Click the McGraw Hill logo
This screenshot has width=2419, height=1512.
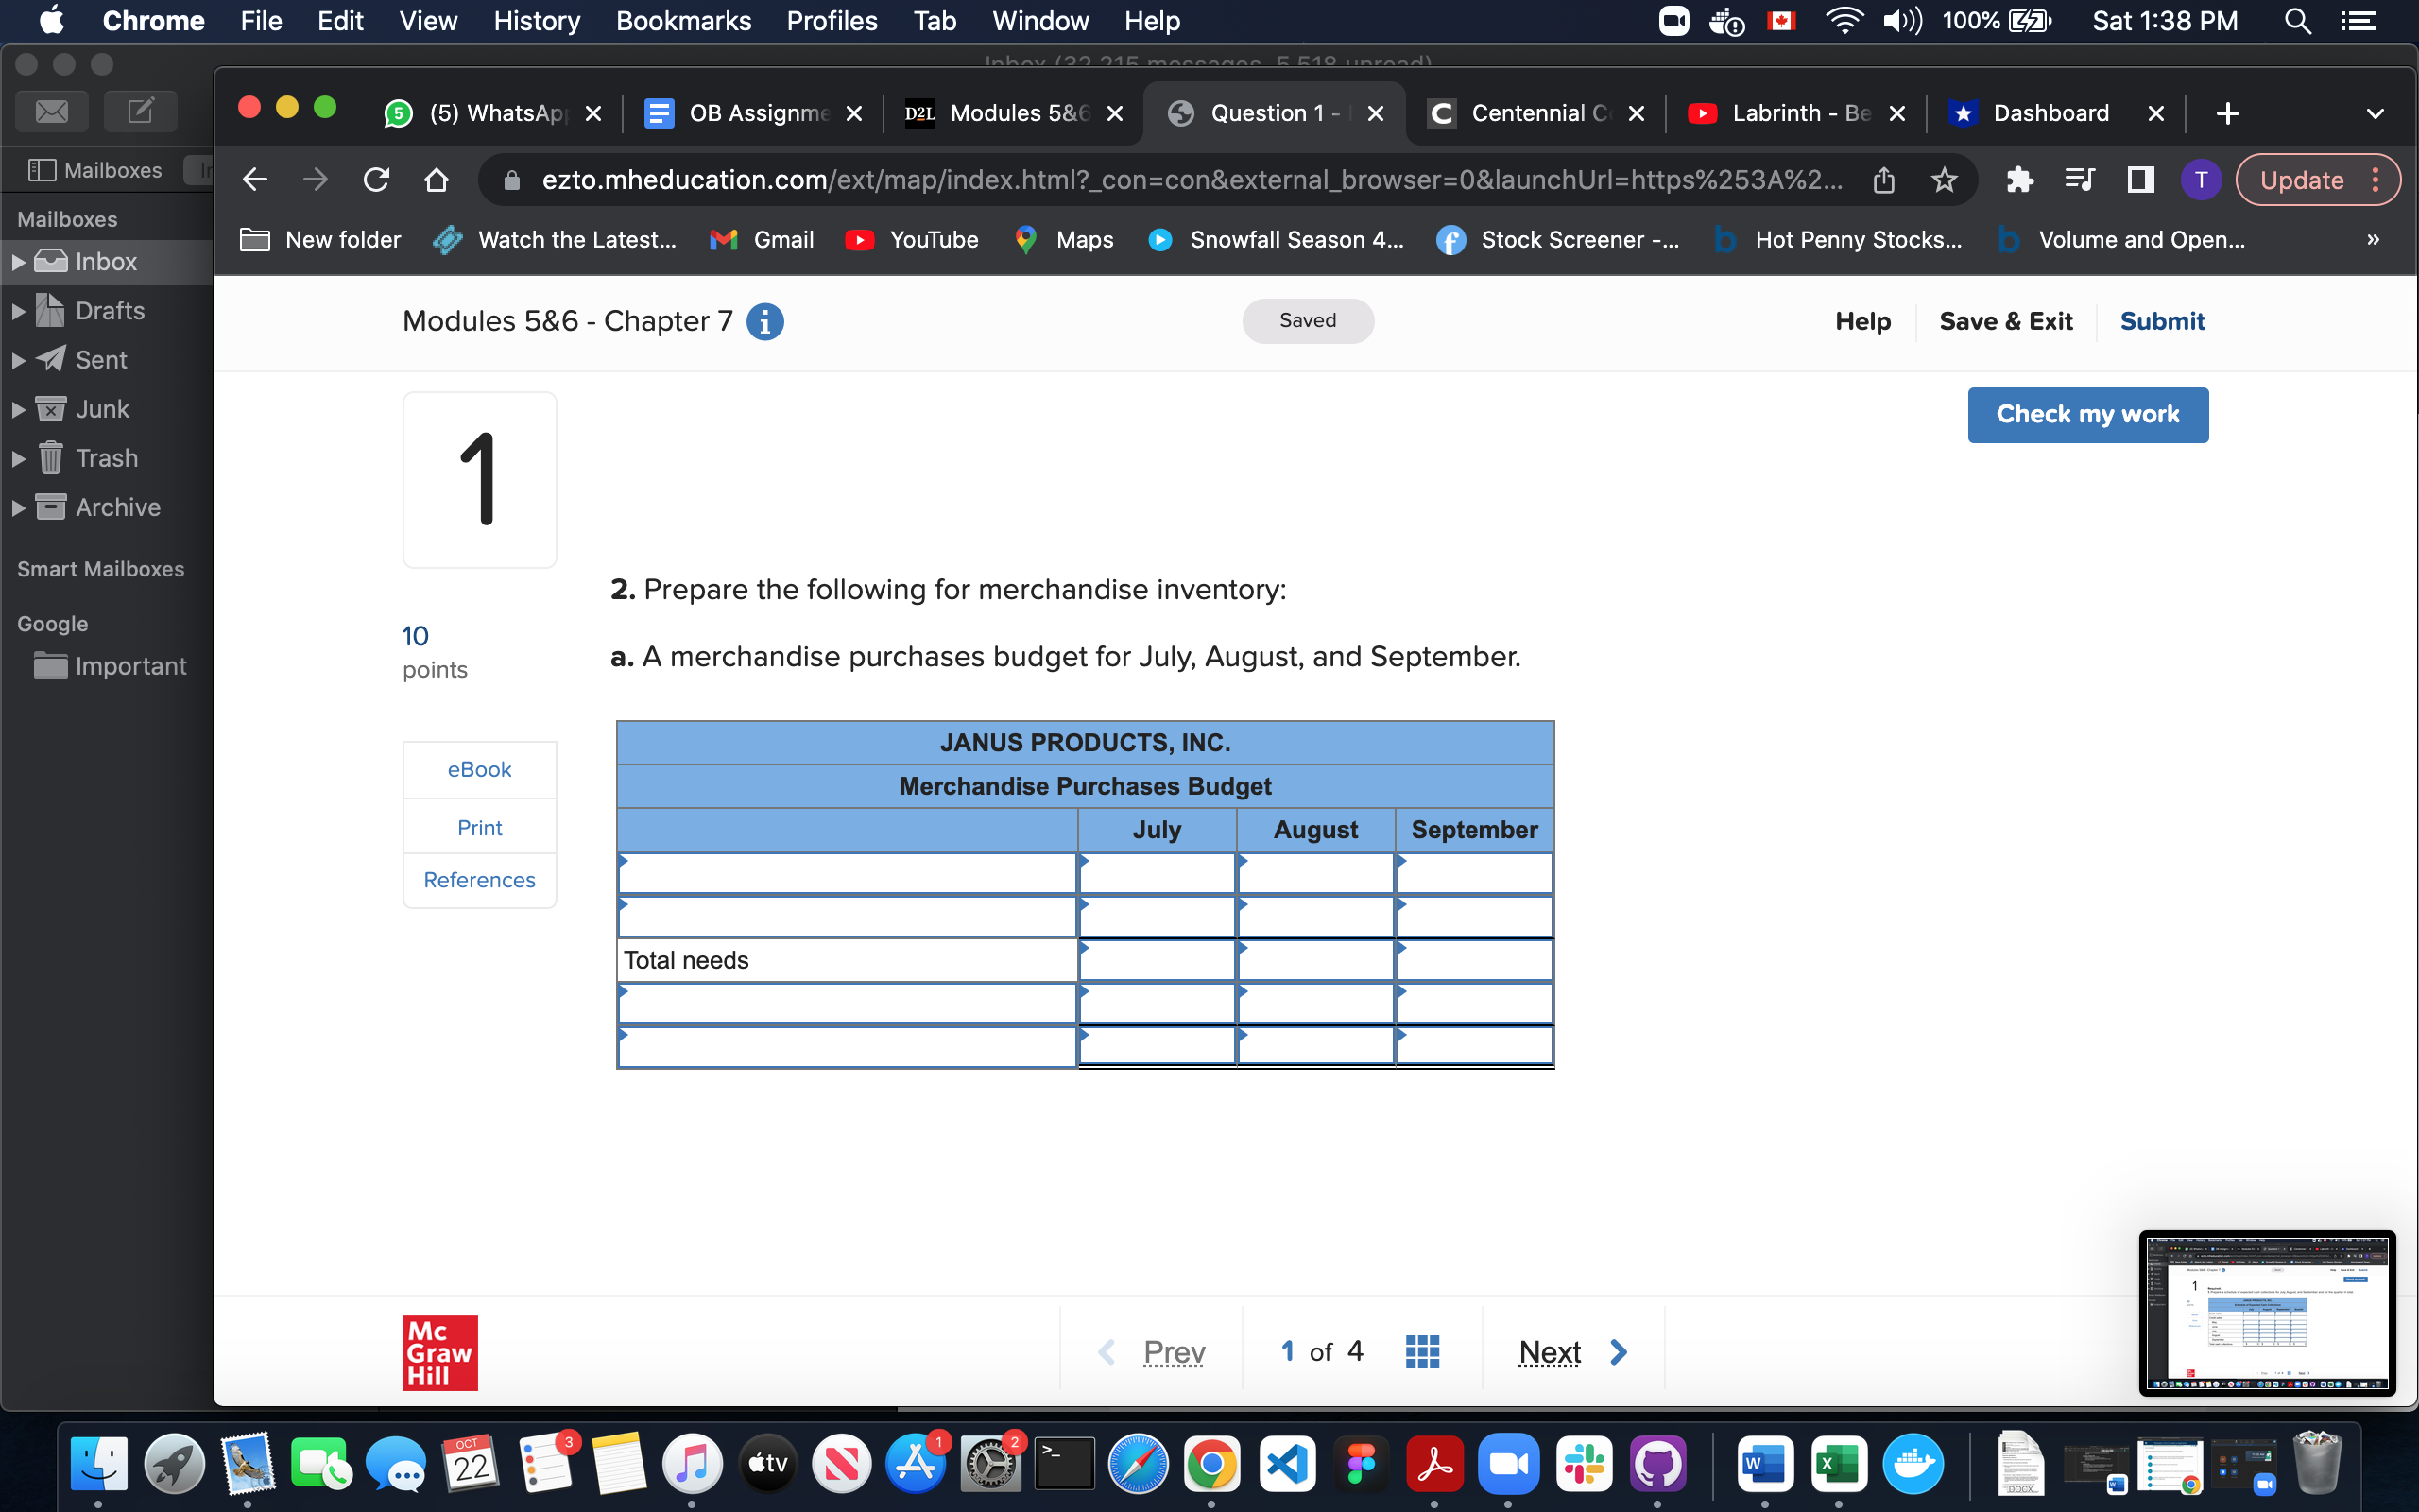[x=439, y=1352]
